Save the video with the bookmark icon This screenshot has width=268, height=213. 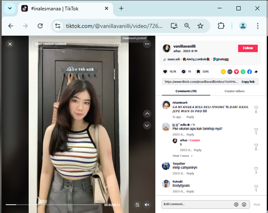[198, 72]
